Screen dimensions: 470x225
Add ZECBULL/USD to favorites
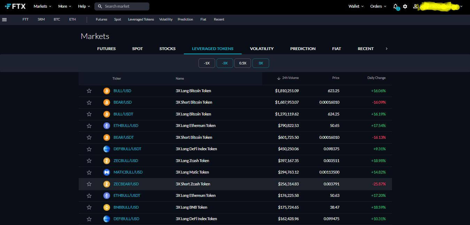[x=89, y=161]
